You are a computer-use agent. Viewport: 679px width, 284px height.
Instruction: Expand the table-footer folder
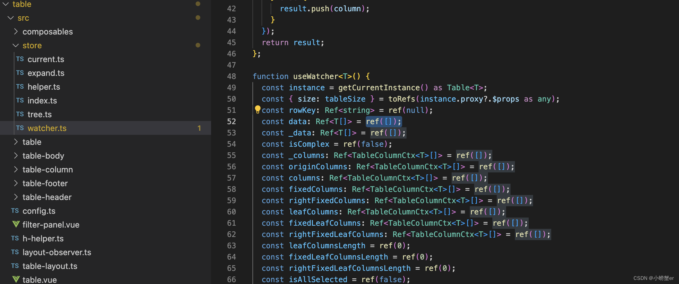pyautogui.click(x=16, y=183)
